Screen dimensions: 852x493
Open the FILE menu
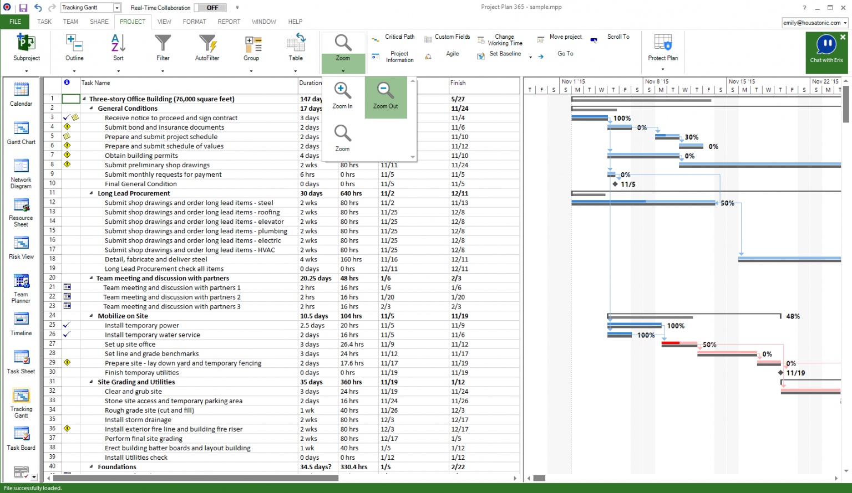14,22
